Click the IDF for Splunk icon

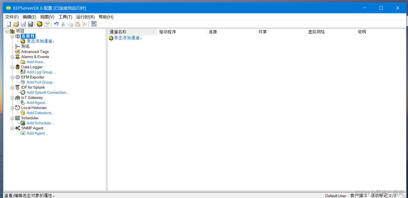18,87
